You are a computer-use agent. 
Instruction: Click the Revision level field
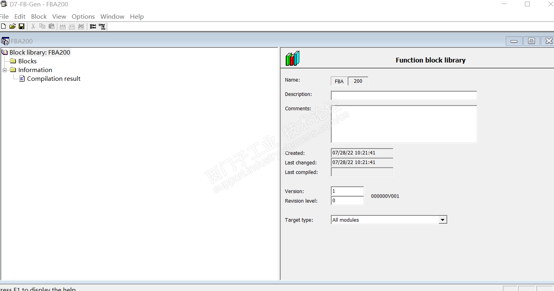pos(347,201)
